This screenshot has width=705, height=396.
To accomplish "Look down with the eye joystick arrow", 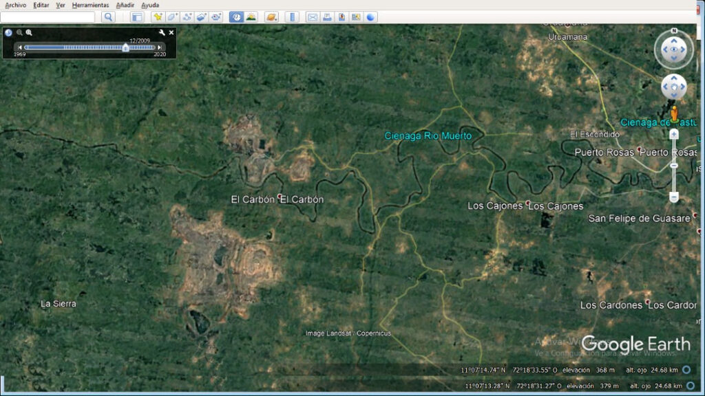I will [x=674, y=58].
